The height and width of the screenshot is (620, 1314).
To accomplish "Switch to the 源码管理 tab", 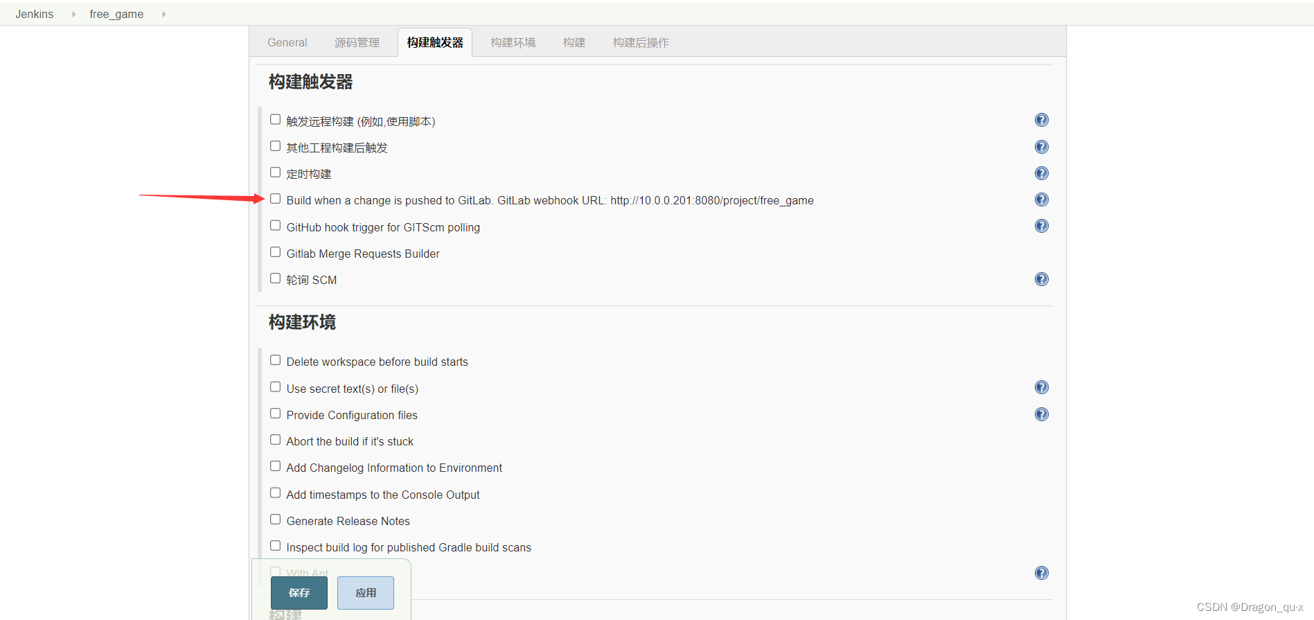I will 357,42.
